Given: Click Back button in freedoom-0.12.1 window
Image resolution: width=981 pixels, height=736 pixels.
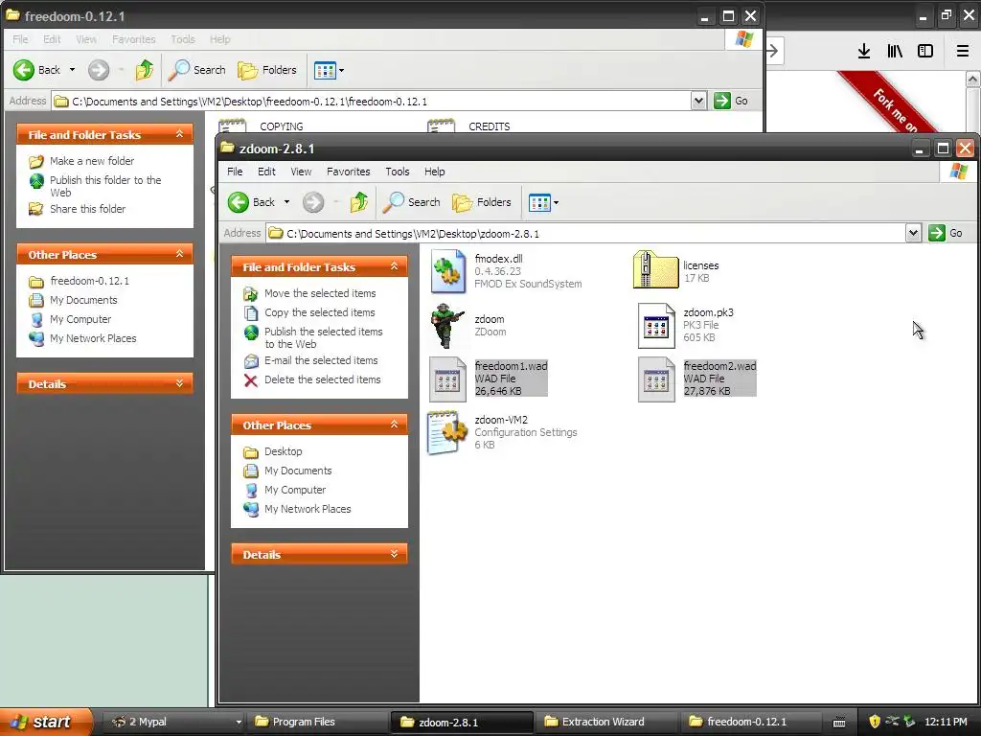Looking at the screenshot, I should tap(37, 70).
